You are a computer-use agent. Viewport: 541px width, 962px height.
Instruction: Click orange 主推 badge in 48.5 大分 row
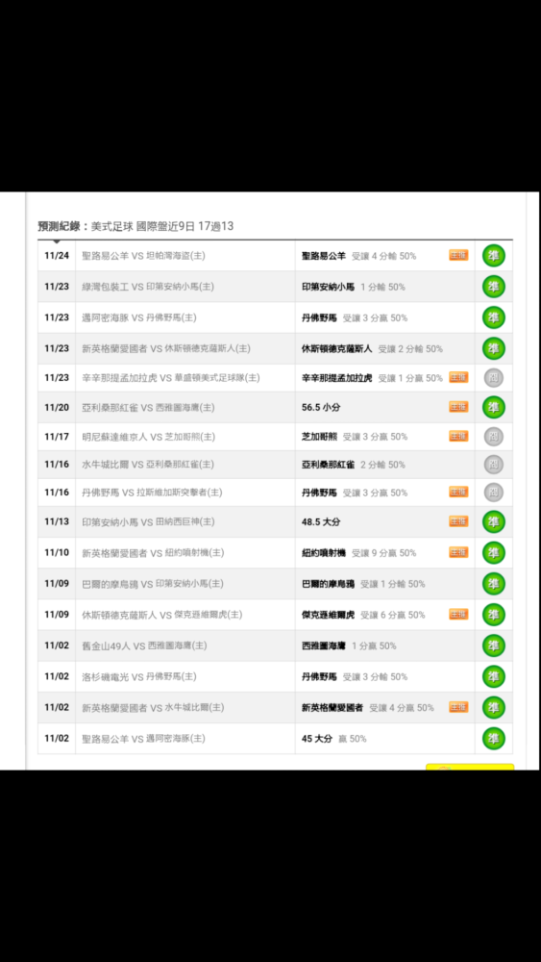tap(458, 521)
